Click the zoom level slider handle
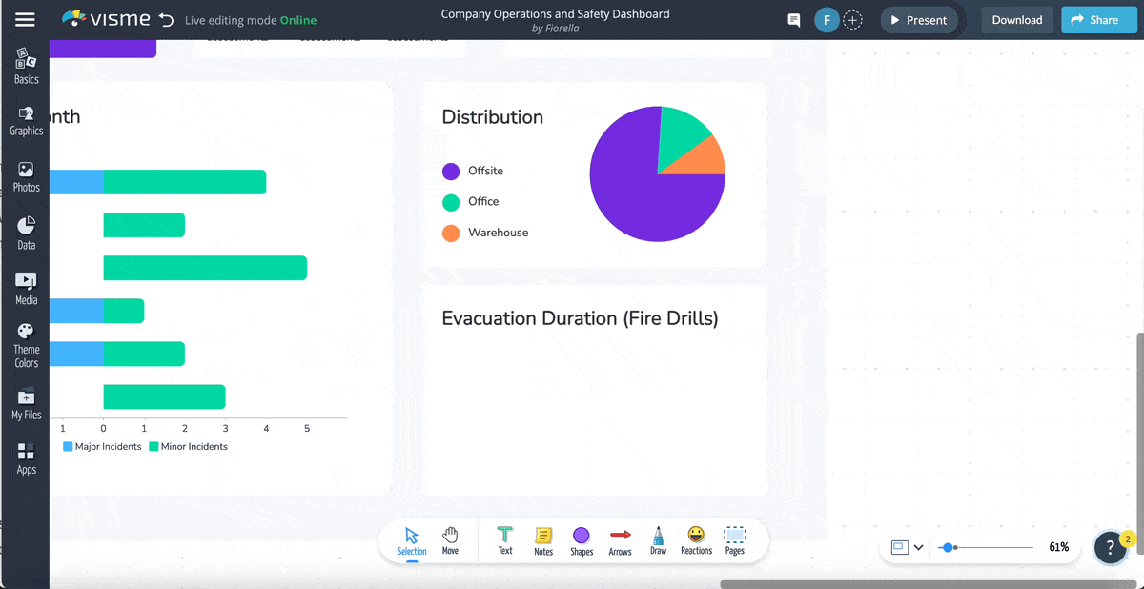Viewport: 1144px width, 589px height. [x=948, y=547]
